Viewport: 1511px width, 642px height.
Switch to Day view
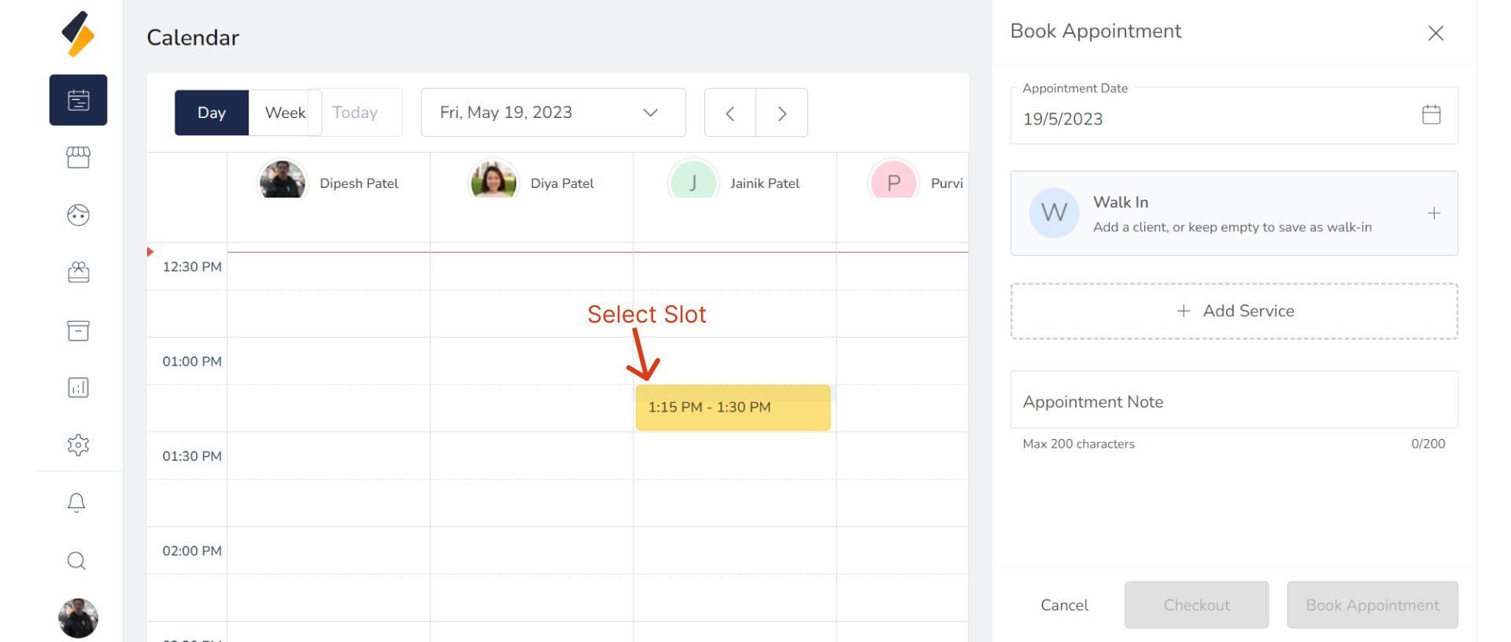pos(211,113)
